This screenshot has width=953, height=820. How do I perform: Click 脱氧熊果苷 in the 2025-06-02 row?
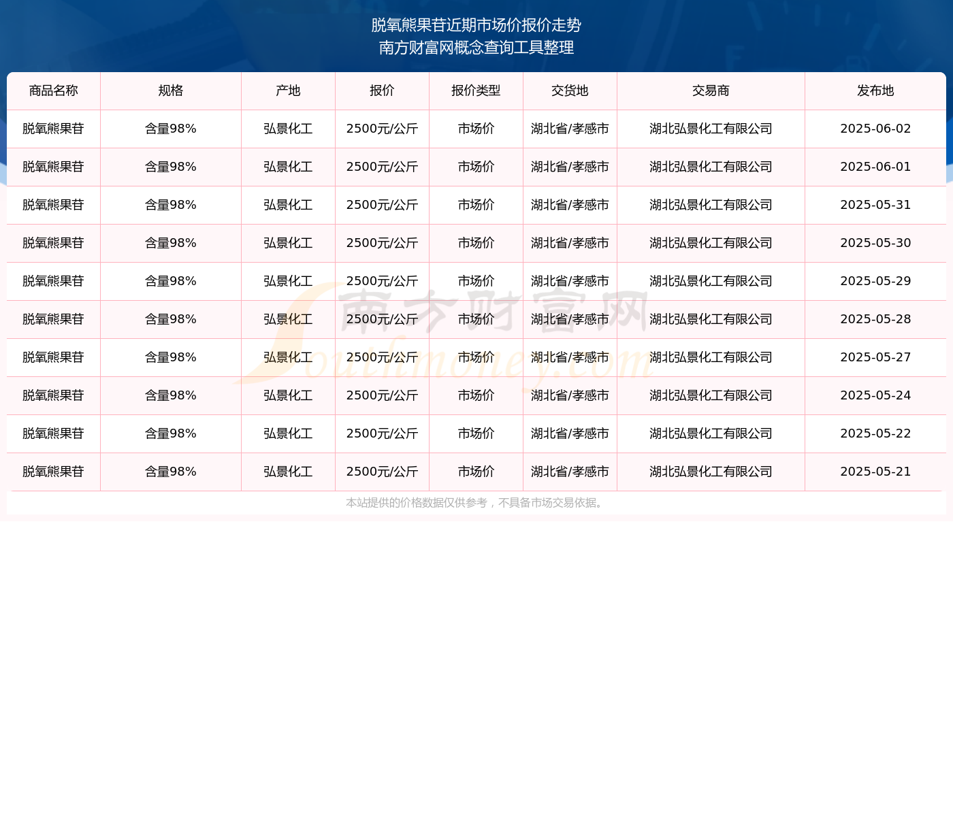coord(54,129)
